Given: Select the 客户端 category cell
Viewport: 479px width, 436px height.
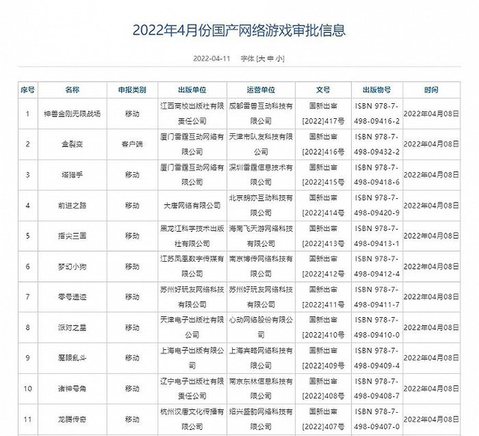Looking at the screenshot, I should (132, 144).
